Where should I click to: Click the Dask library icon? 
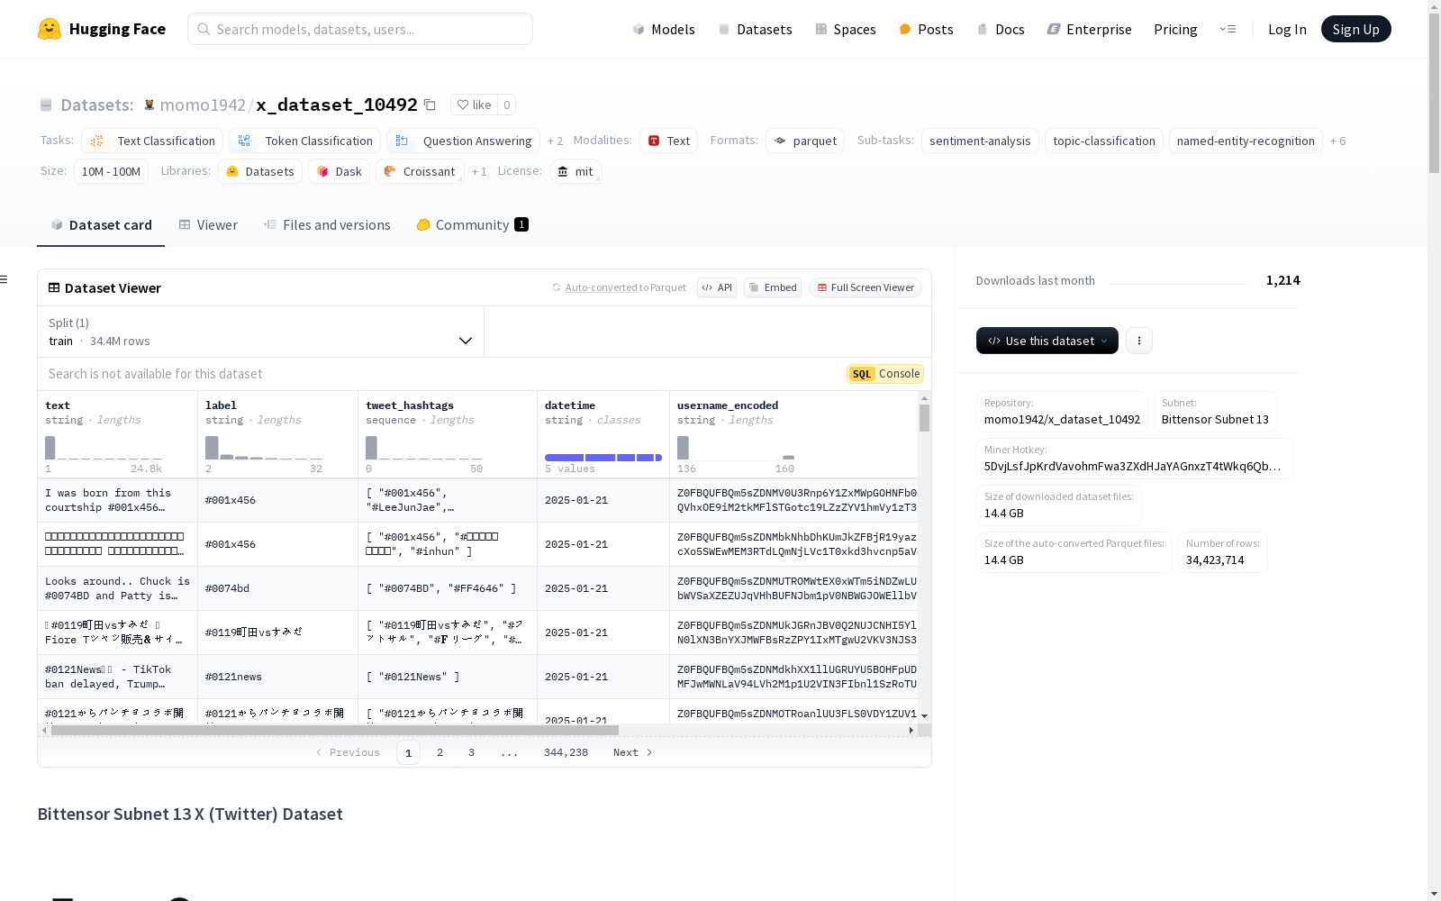tap(322, 171)
